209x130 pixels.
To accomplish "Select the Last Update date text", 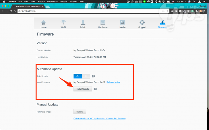I will point(90,57).
